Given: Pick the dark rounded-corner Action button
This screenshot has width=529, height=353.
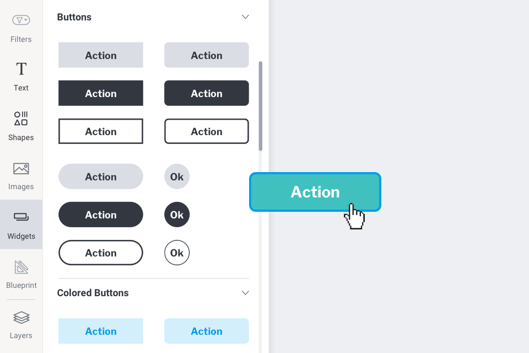Looking at the screenshot, I should (207, 93).
